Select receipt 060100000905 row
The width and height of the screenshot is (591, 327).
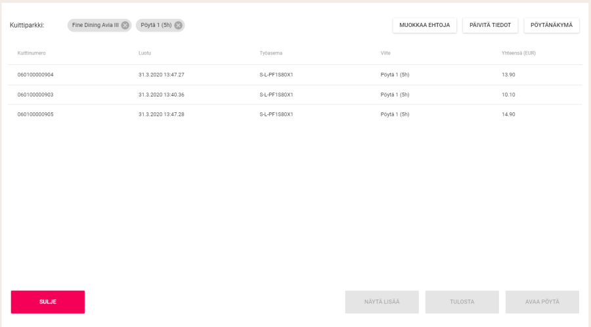pos(35,114)
